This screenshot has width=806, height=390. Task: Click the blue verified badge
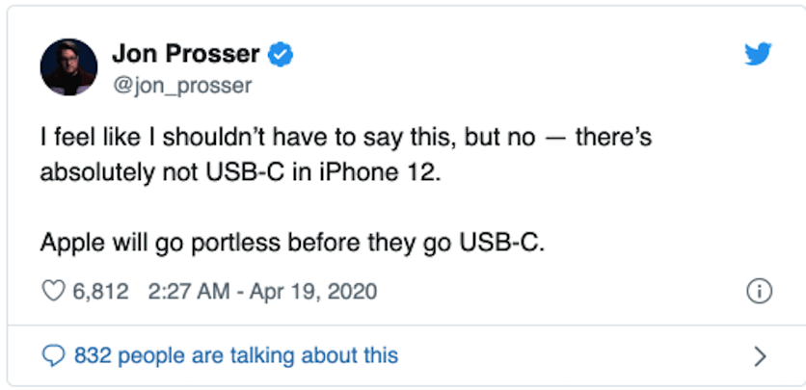(281, 55)
